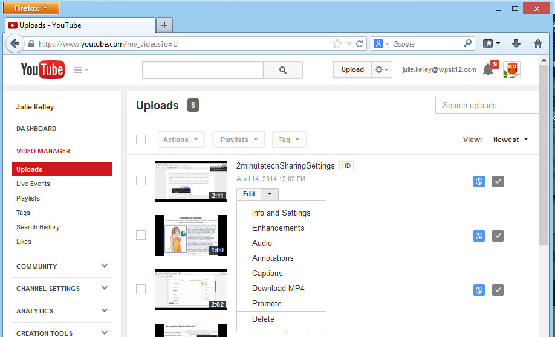
Task: Bookmark page with the star icon
Action: pyautogui.click(x=337, y=44)
